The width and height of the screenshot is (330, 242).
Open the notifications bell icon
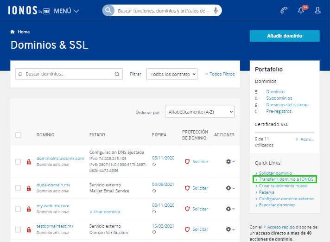tap(301, 10)
